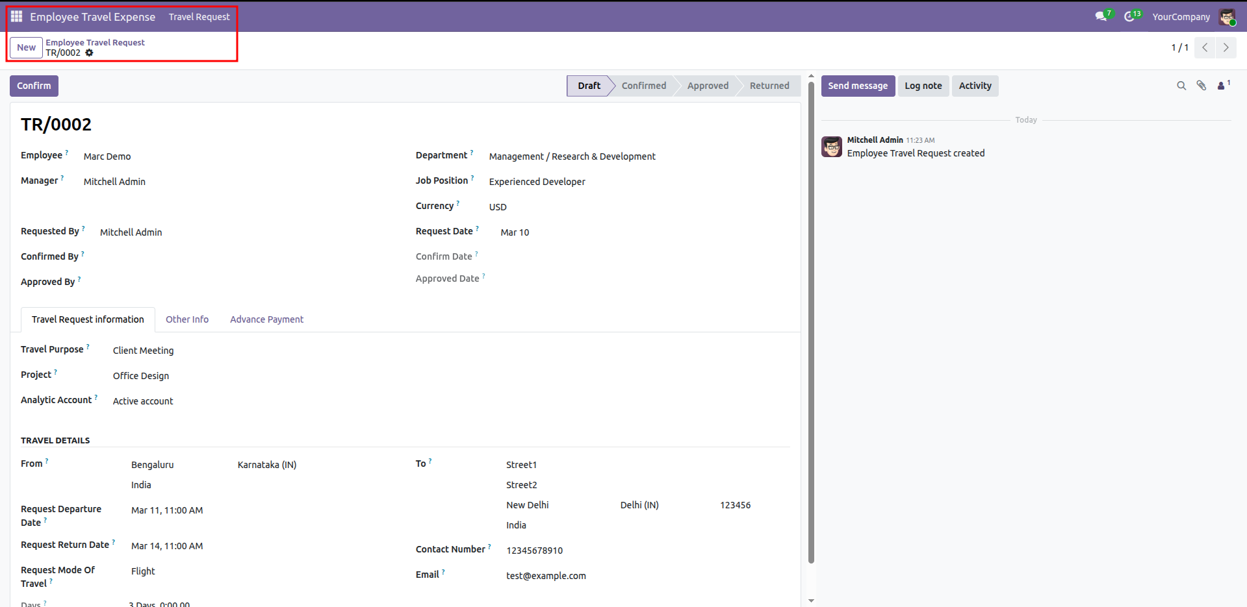The height and width of the screenshot is (607, 1247).
Task: Click the Travel Purpose help tooltip mark
Action: [x=88, y=347]
